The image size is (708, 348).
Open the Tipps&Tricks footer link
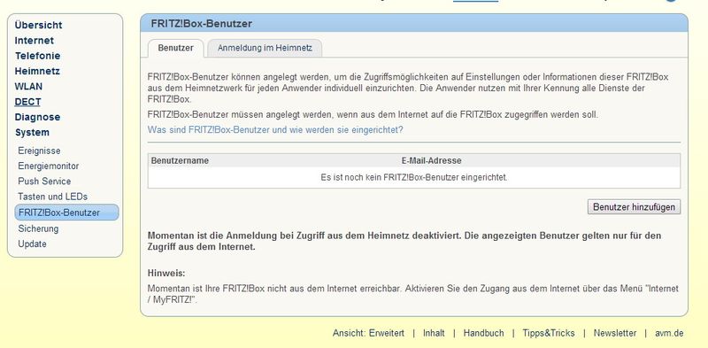click(549, 333)
